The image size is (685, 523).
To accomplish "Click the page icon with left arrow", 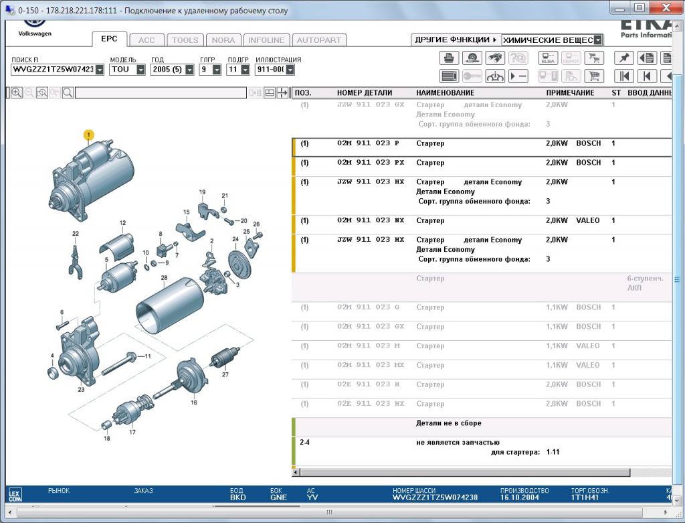I will click(x=647, y=58).
